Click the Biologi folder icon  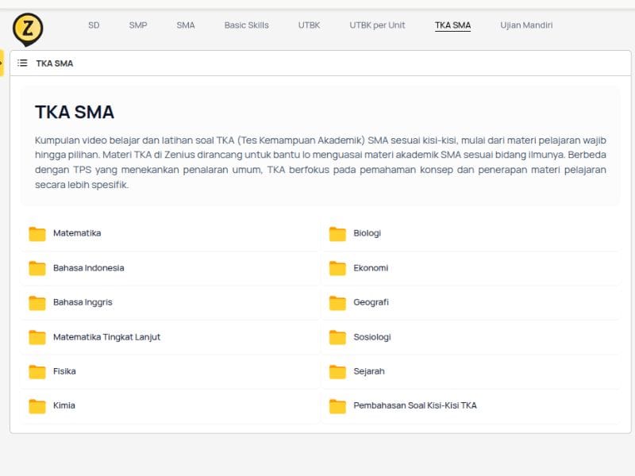(337, 233)
